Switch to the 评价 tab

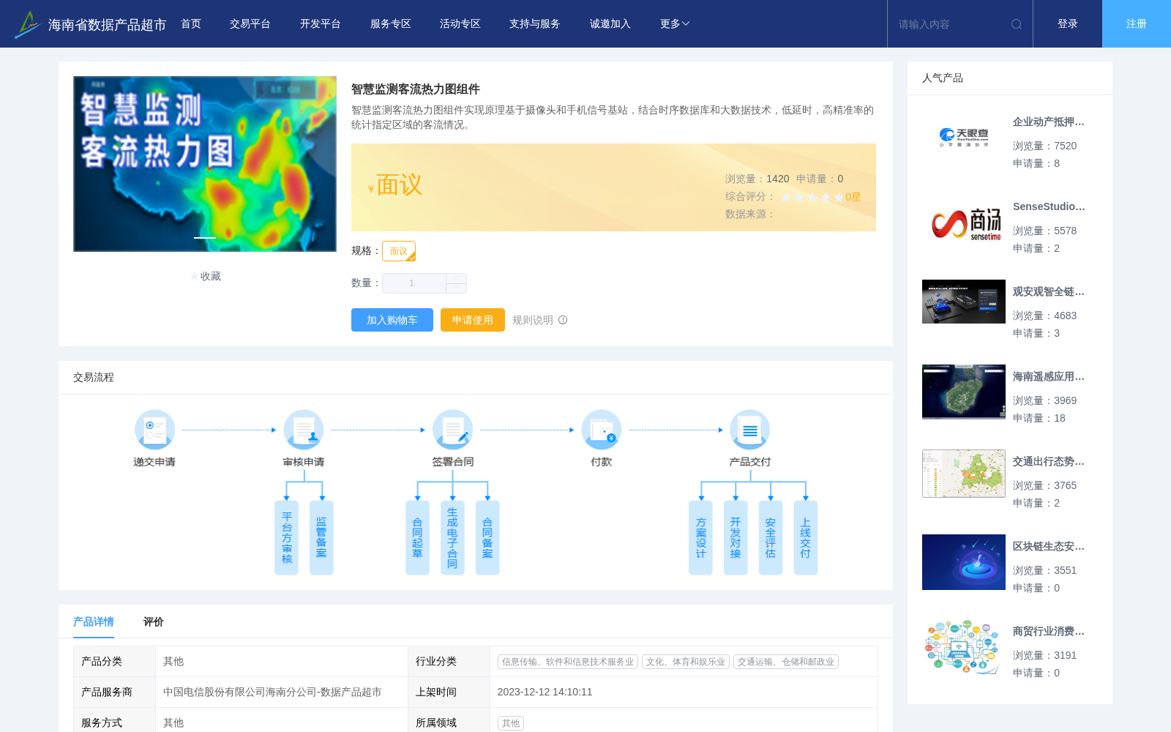[x=154, y=621]
